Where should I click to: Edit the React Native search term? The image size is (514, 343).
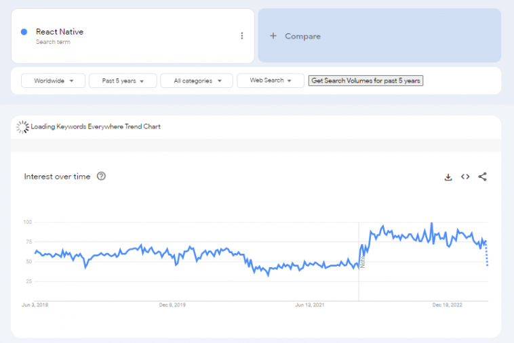click(x=60, y=32)
